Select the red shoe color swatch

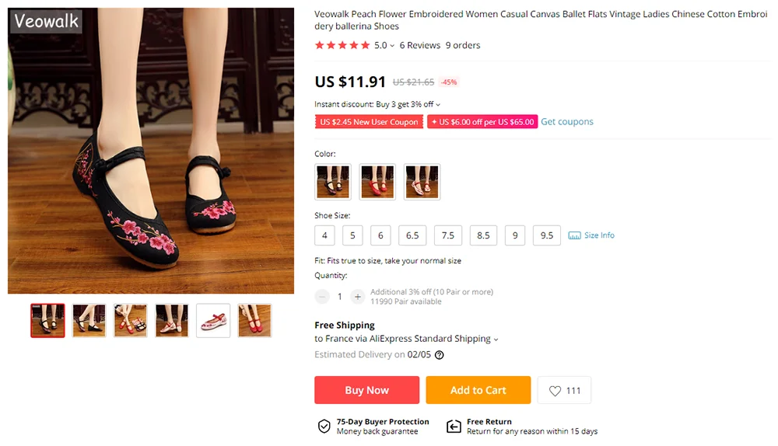point(377,182)
